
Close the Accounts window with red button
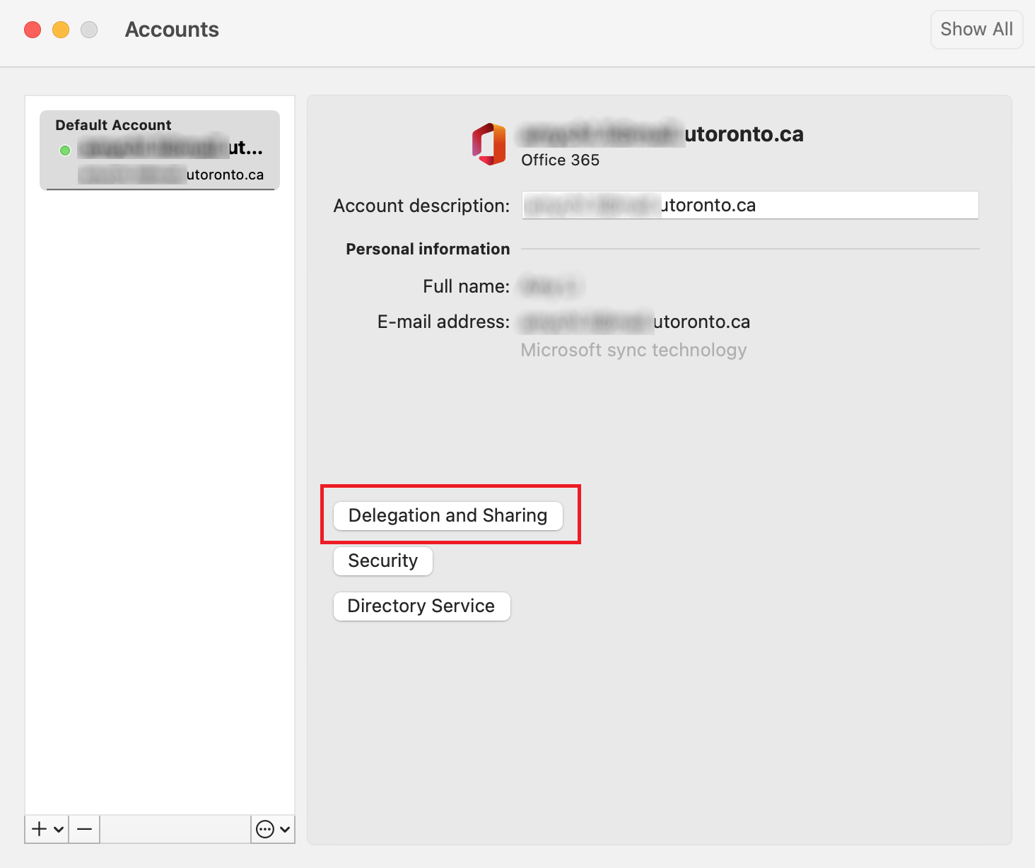point(33,30)
